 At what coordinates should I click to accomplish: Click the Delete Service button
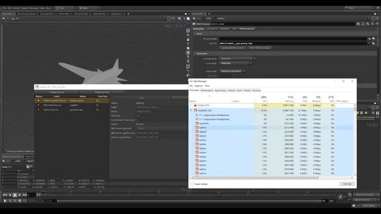pos(102,93)
